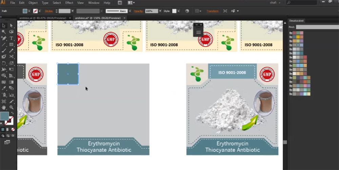The image size is (339, 170).
Task: Click the Stroke panel link
Action: (x=49, y=11)
